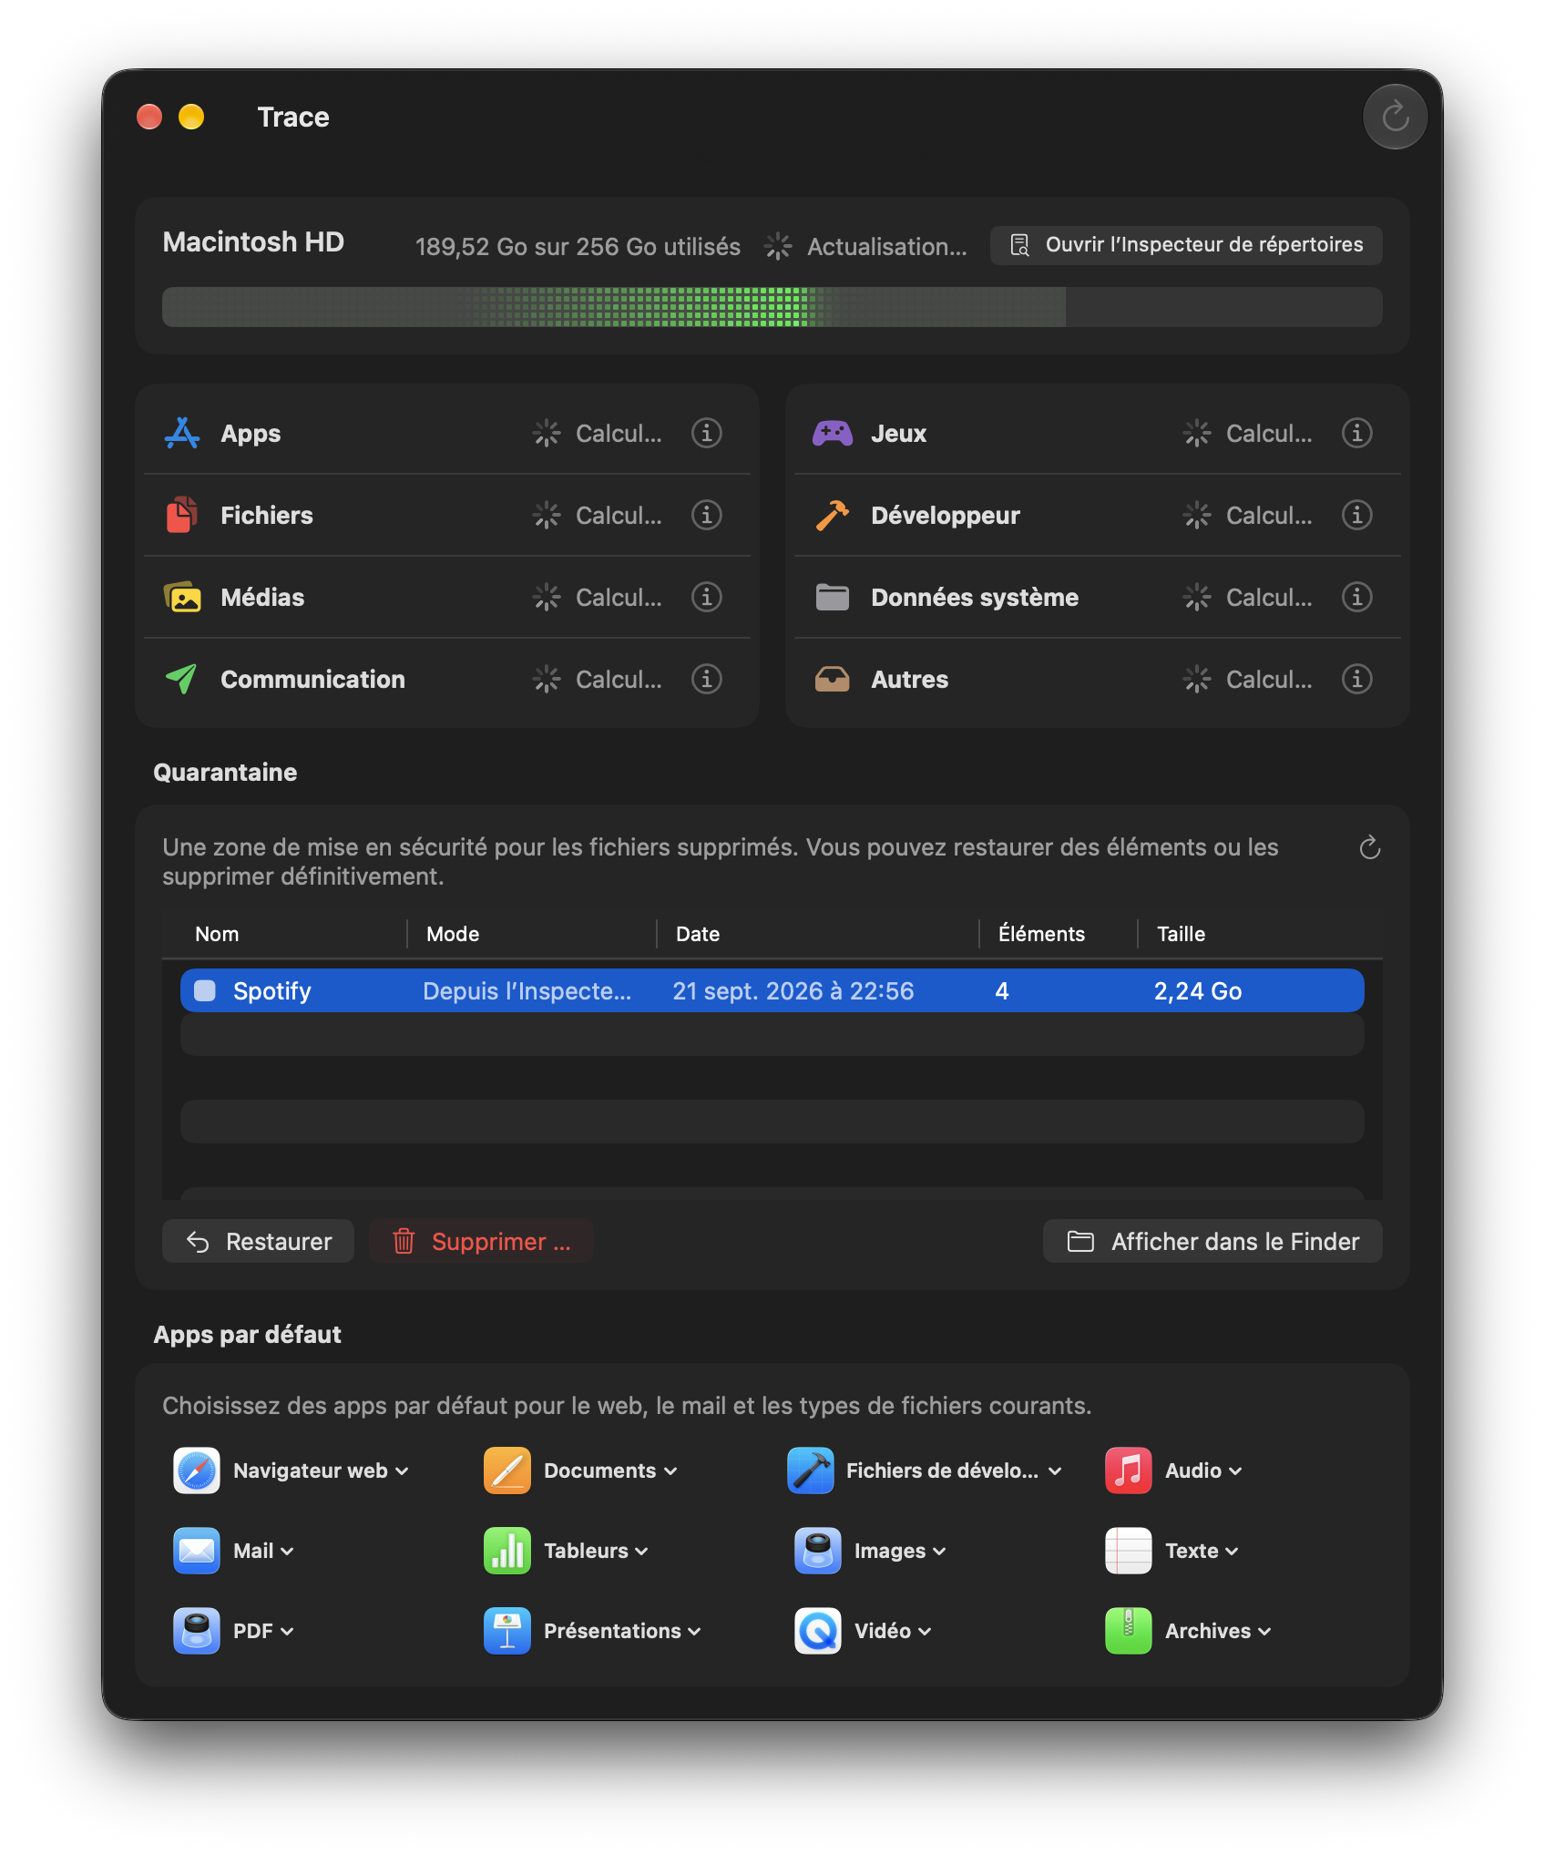Expand the Présentations default app menu
Screen dimensions: 1545x1855
[x=592, y=1631]
